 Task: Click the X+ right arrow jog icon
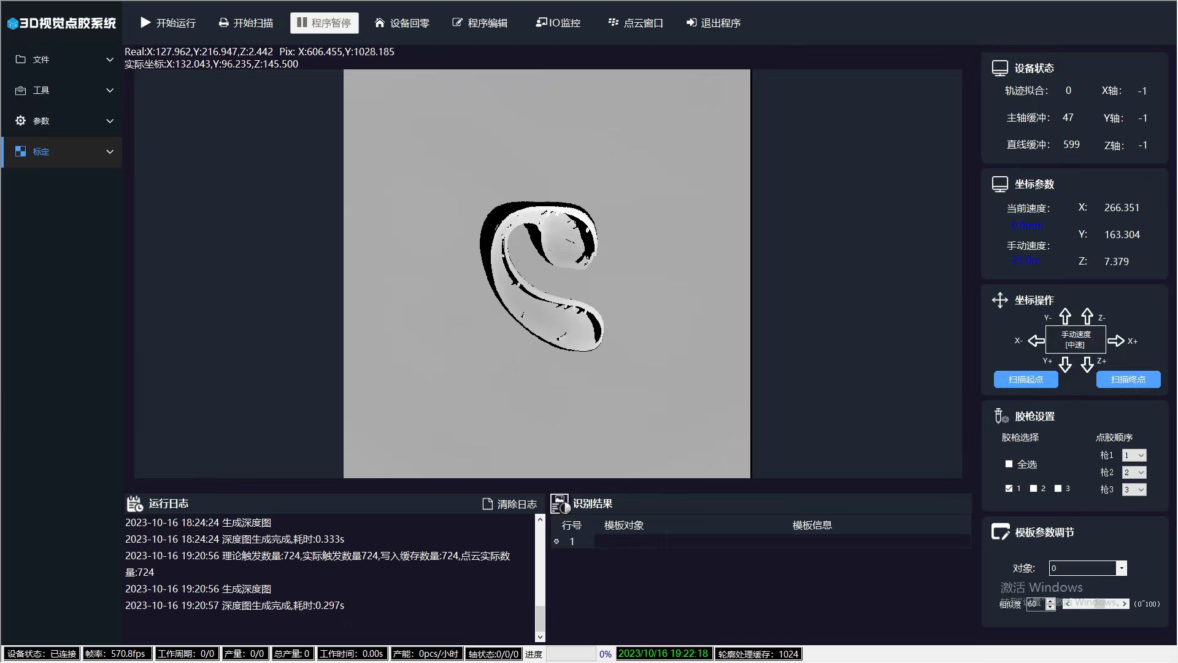pyautogui.click(x=1115, y=341)
